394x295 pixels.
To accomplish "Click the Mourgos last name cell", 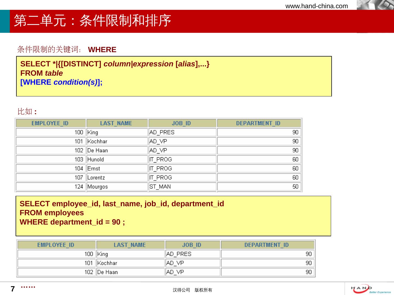I will click(x=117, y=187).
